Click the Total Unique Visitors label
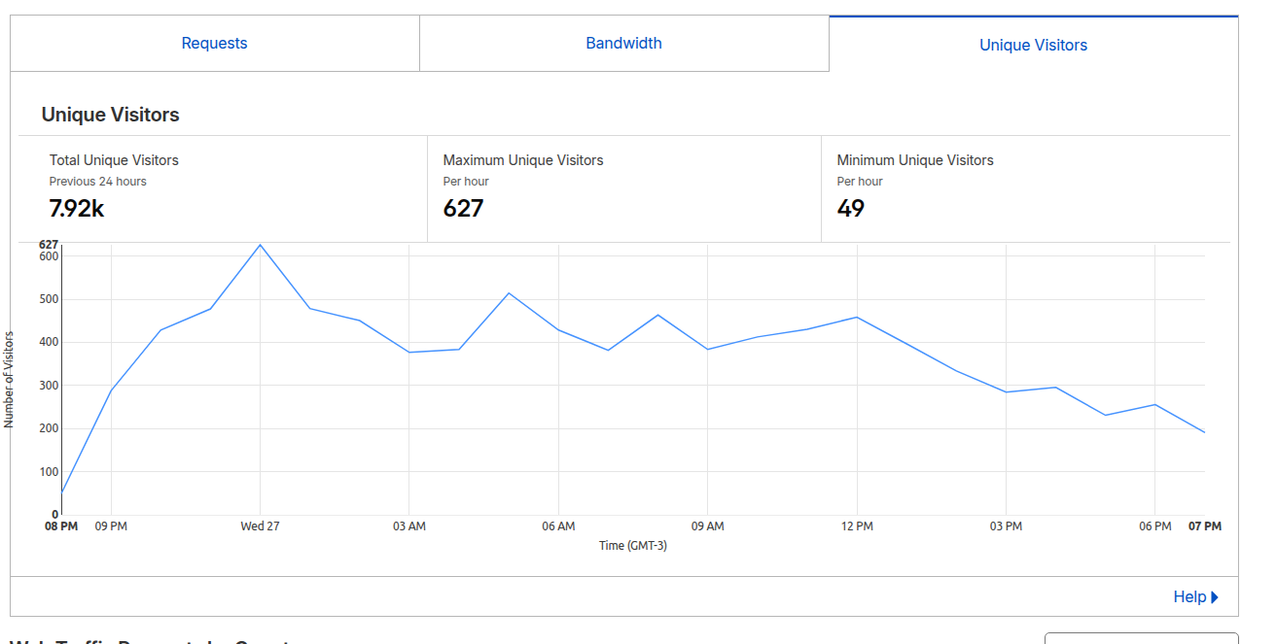This screenshot has height=644, width=1277. click(114, 160)
